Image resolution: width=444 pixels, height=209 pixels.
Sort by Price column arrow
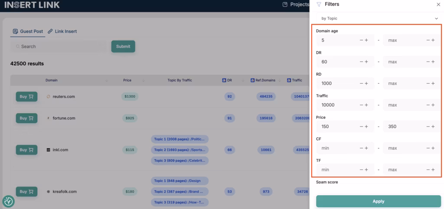[x=143, y=80]
